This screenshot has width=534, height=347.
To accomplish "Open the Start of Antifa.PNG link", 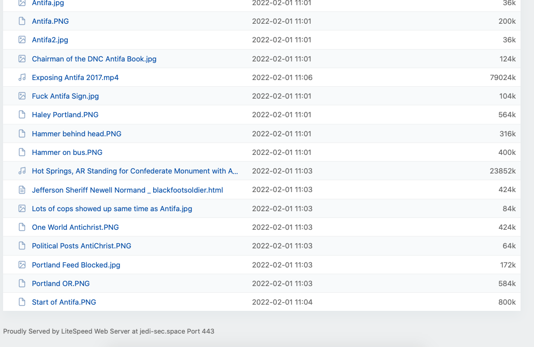I will coord(64,302).
